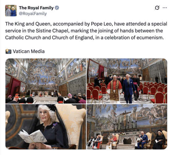Open the @RoyalFamily handle link
This screenshot has width=170, height=155.
pos(33,14)
